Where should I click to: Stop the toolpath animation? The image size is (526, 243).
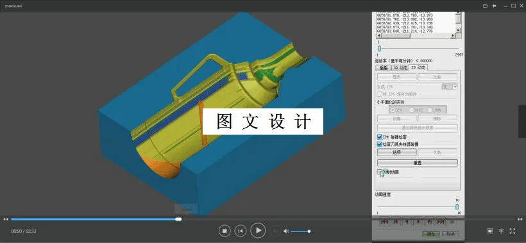452,222
